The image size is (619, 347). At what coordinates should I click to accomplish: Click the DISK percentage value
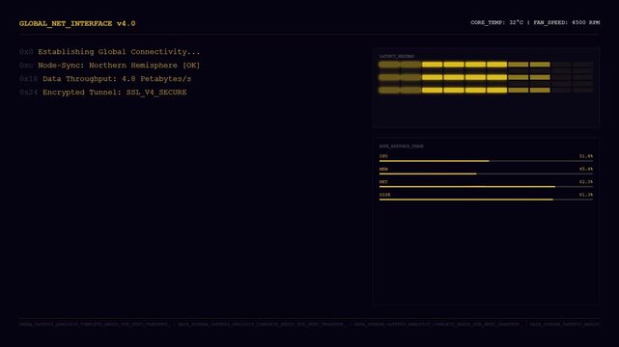pyautogui.click(x=586, y=195)
